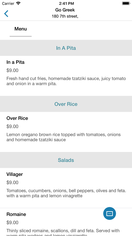132x236 pixels.
Task: Tap the battery indicator icon
Action: coord(126,3)
